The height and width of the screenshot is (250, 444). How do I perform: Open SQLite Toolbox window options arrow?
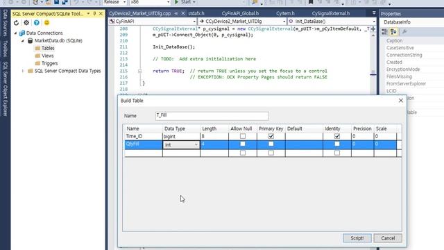pos(88,14)
